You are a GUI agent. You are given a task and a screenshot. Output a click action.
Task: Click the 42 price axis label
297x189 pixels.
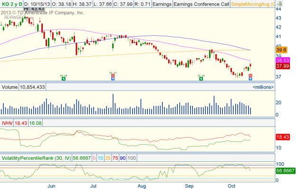pos(278,27)
